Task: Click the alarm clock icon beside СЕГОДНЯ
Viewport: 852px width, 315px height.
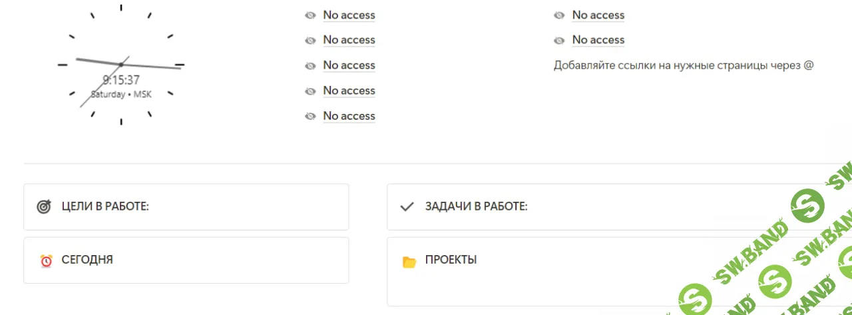Action: coord(46,260)
